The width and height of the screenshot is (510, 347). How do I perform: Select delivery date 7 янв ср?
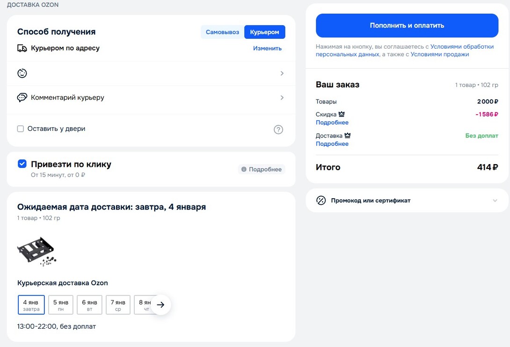click(118, 305)
